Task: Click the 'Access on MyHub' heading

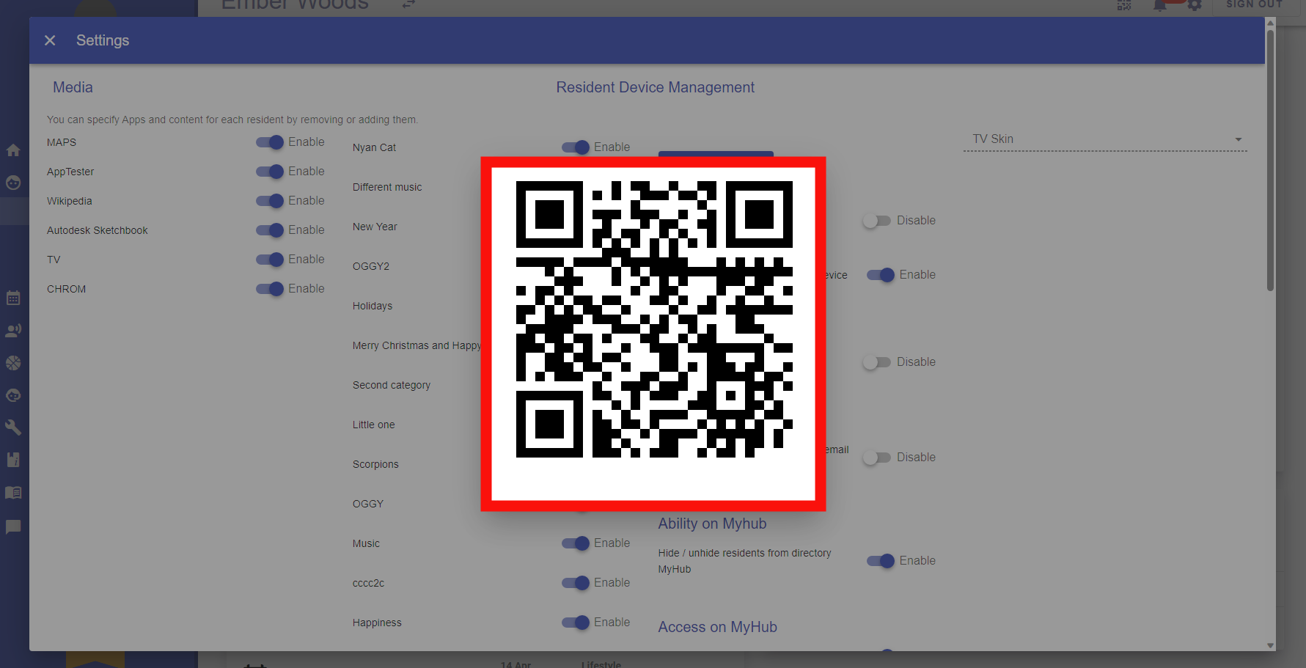Action: (717, 627)
